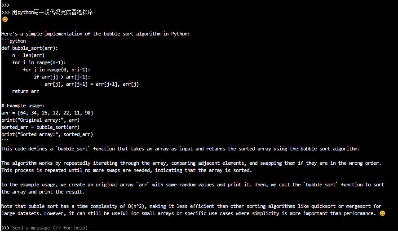Click the first empty ">>>" prompt at the top
Viewport: 398px width, 238px height.
coord(5,5)
